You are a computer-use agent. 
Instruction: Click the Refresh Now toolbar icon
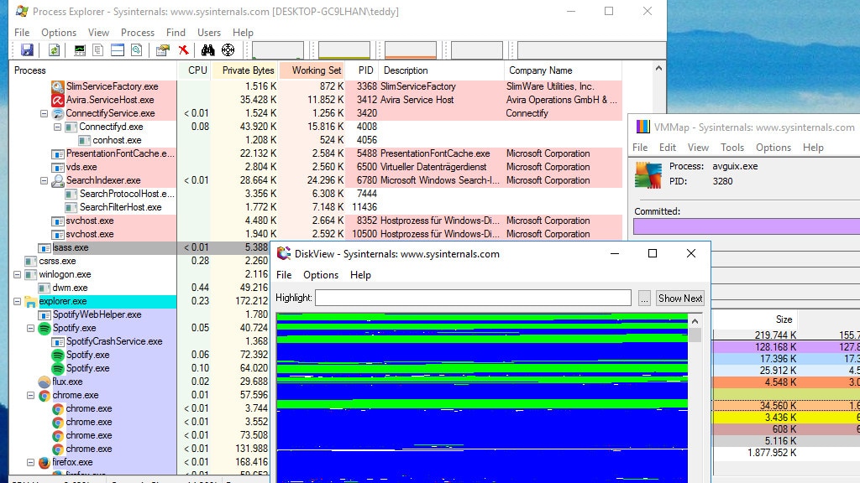[x=54, y=50]
